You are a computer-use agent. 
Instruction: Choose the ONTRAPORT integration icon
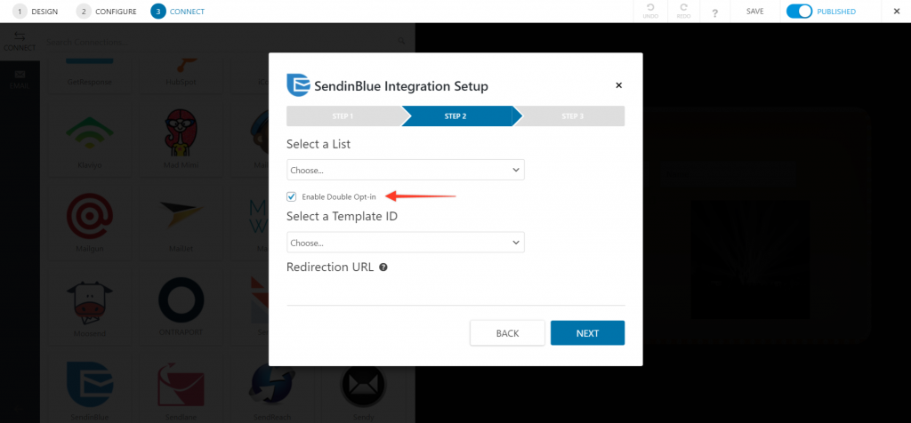pos(181,300)
